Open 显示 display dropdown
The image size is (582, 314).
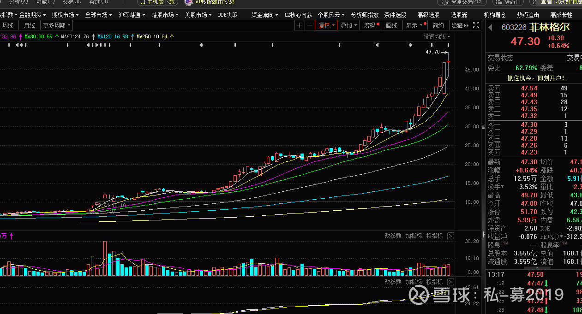click(x=414, y=25)
